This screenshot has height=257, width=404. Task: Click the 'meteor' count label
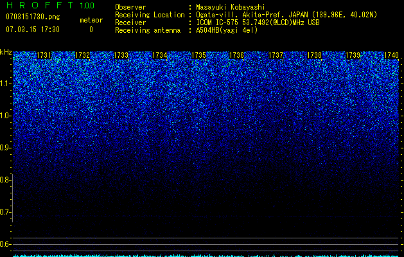(x=91, y=20)
